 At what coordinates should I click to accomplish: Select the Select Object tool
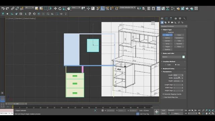pos(37,8)
